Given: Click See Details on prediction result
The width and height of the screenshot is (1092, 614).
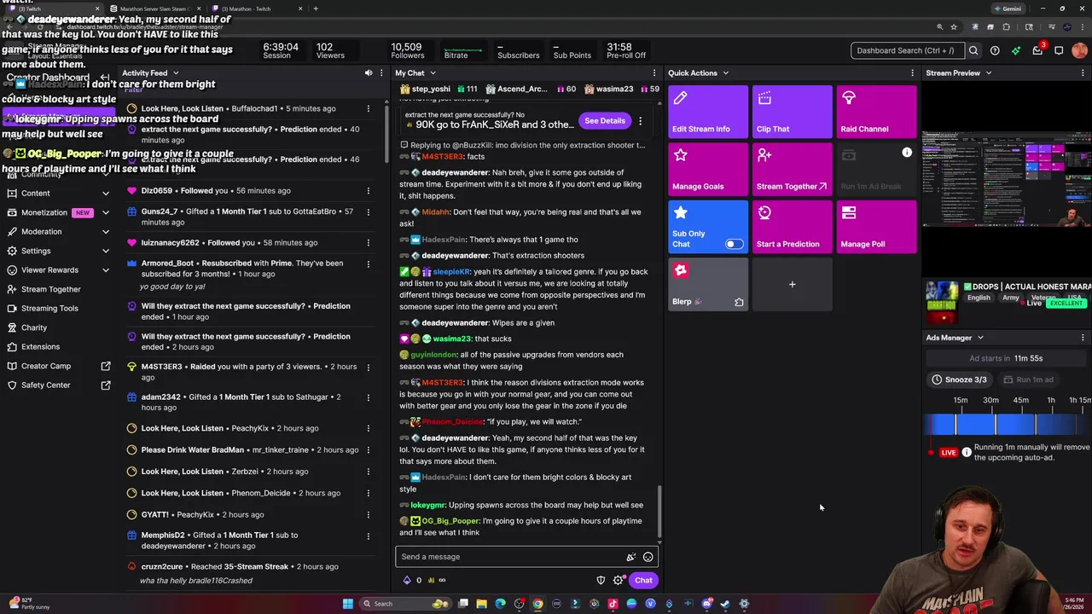Looking at the screenshot, I should pyautogui.click(x=605, y=121).
